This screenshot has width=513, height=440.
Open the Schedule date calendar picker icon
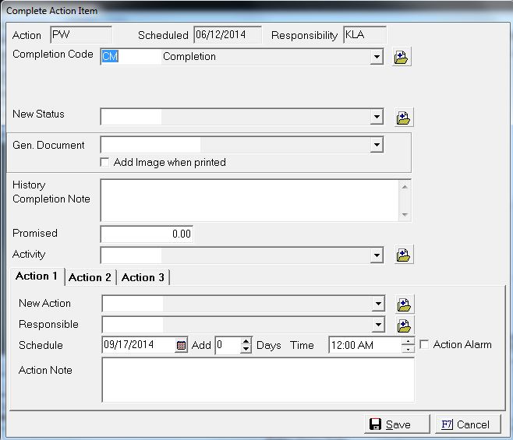(x=182, y=346)
